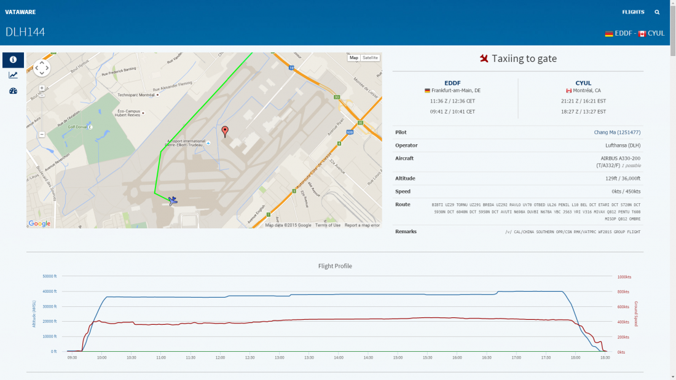This screenshot has height=380, width=676.
Task: Click the Technoparc Montréal map label
Action: pyautogui.click(x=136, y=95)
